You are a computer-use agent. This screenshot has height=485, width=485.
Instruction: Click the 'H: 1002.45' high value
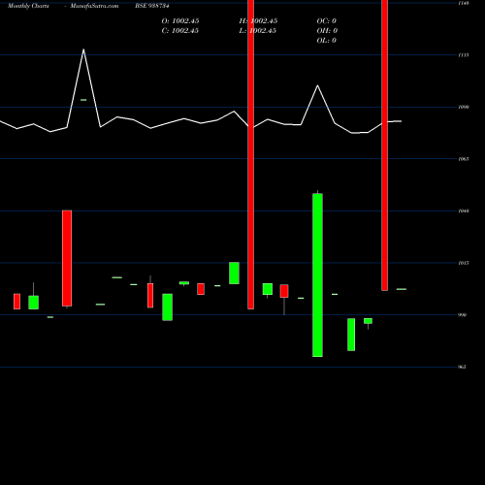(258, 21)
